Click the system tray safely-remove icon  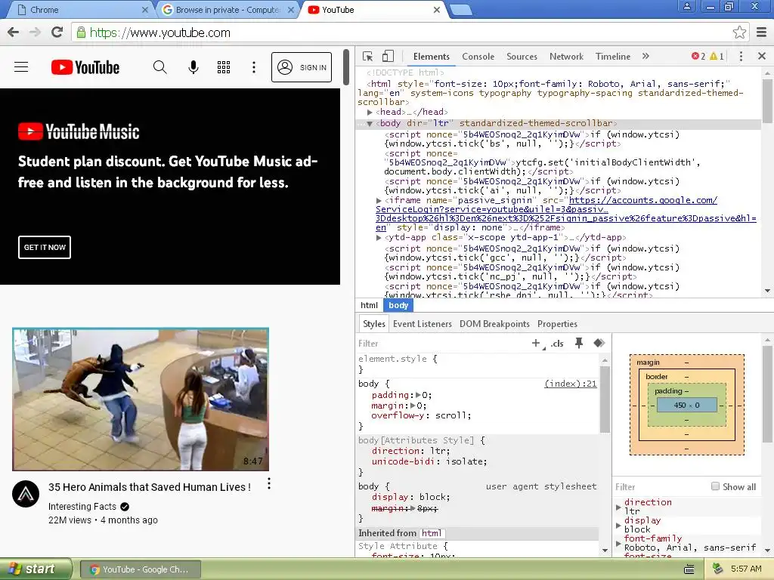tap(717, 569)
